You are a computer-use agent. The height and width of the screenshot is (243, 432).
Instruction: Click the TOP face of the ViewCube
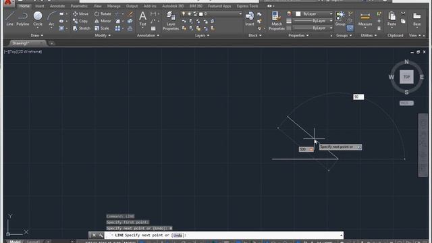point(406,77)
